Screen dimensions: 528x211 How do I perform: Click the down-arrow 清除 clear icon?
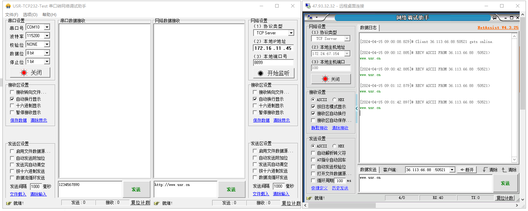tap(485, 170)
